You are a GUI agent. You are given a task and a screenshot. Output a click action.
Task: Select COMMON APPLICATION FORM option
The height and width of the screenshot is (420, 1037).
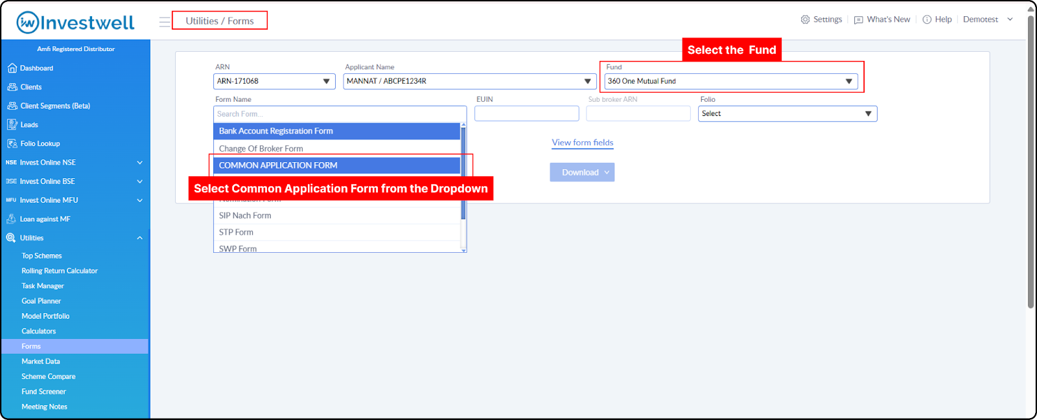click(x=337, y=165)
